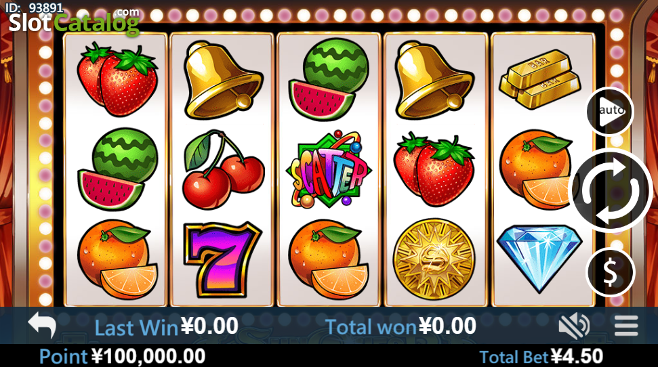Toggle sound with the muted speaker icon
Screen dimensions: 658x367
574,326
